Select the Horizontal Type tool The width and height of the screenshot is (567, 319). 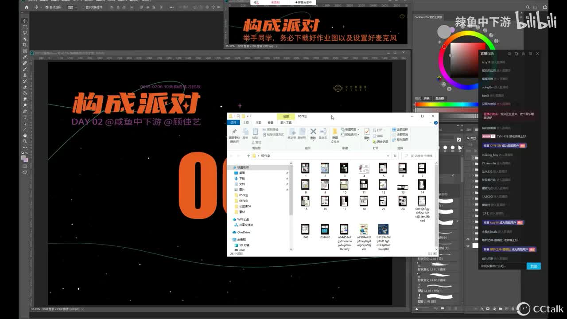coord(25,117)
